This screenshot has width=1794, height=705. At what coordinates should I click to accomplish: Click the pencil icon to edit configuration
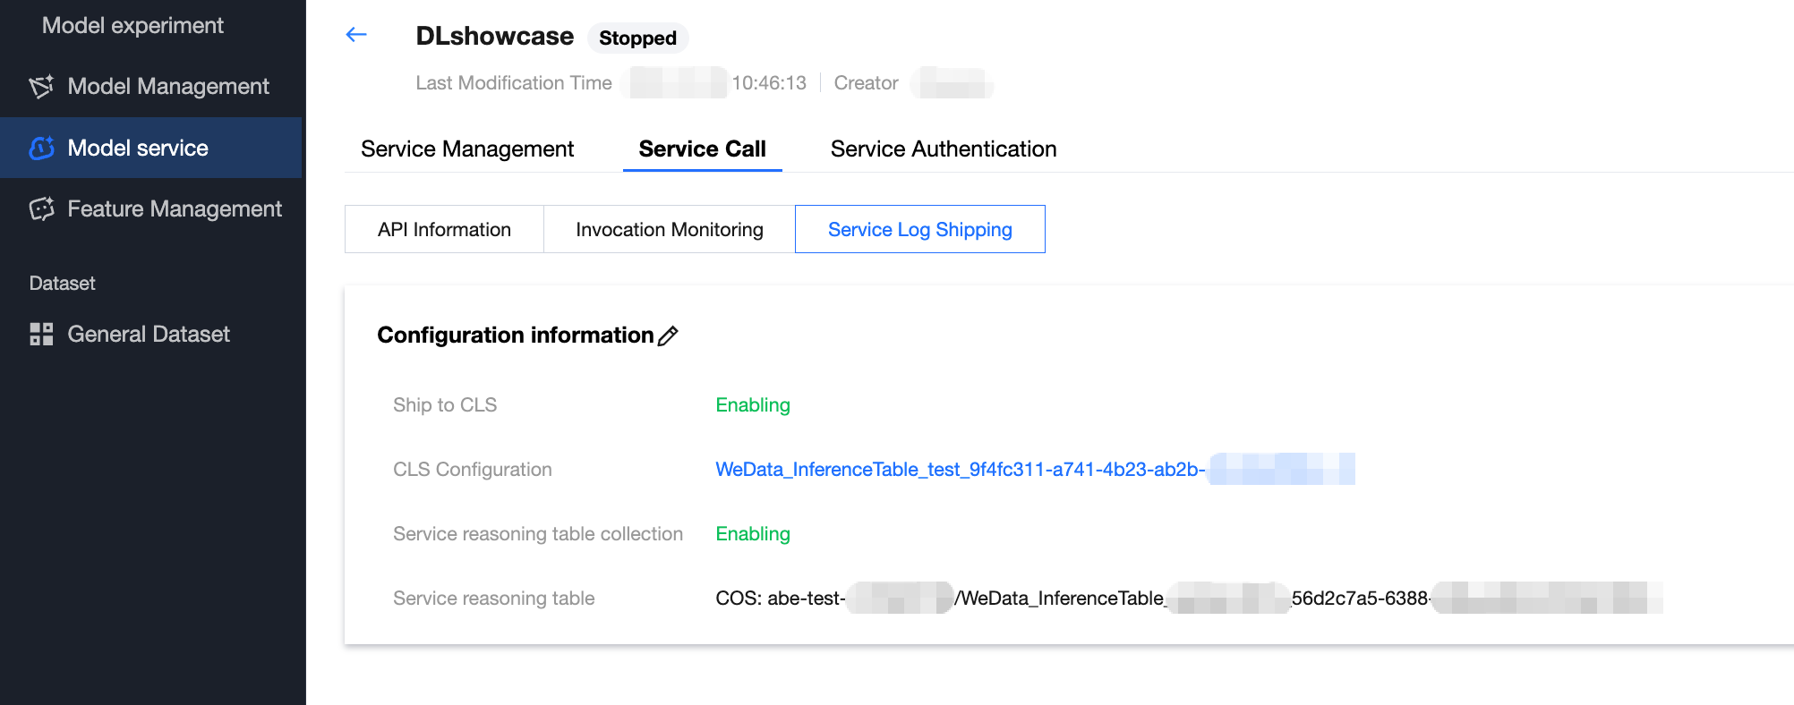pyautogui.click(x=668, y=336)
